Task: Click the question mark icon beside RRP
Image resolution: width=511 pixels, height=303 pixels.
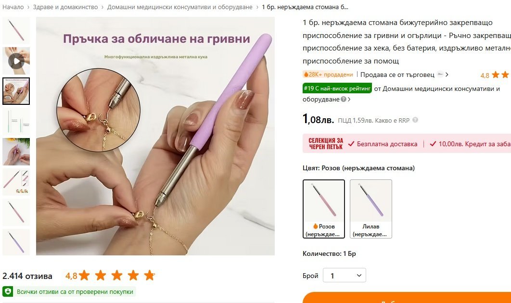Action: 415,120
